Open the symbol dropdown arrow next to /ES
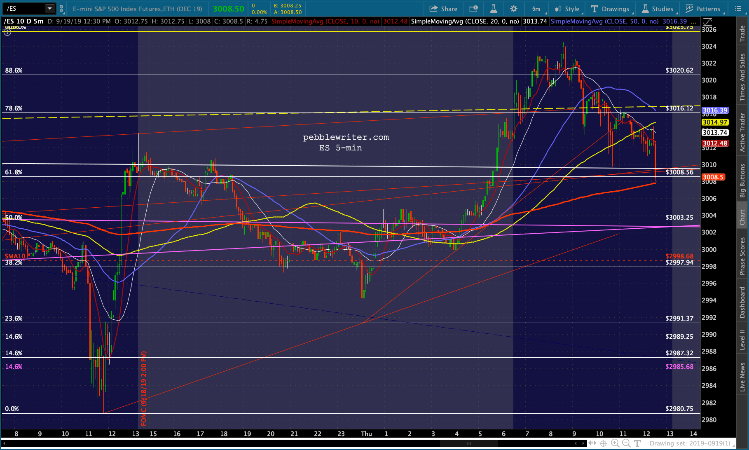Screen dimensions: 749x450 coord(50,8)
